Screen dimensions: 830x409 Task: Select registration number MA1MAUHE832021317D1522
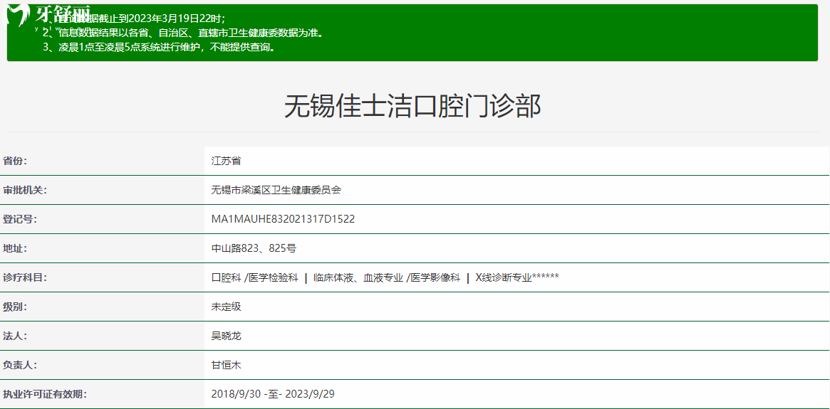283,219
